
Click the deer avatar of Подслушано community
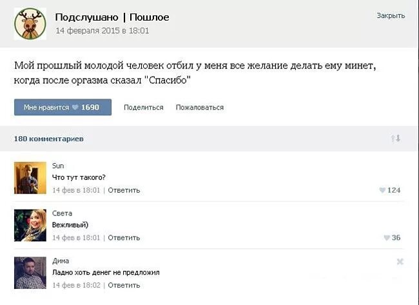(30, 24)
